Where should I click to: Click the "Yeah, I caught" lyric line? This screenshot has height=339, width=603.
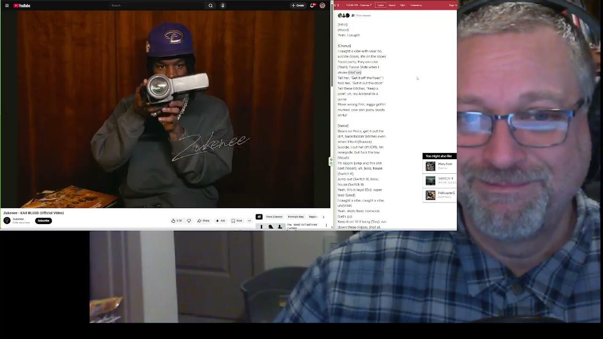pos(349,35)
